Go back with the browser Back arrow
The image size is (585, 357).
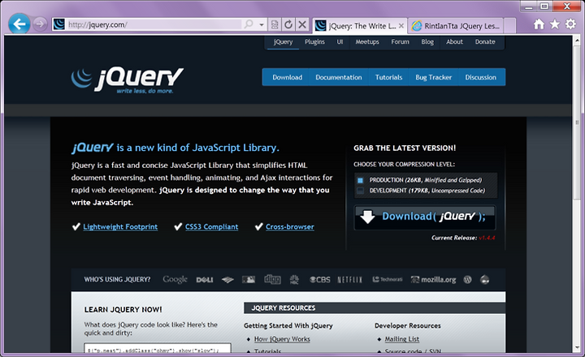click(19, 24)
